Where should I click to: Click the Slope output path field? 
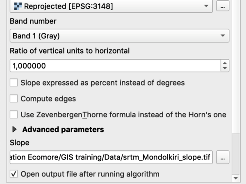tap(111, 157)
